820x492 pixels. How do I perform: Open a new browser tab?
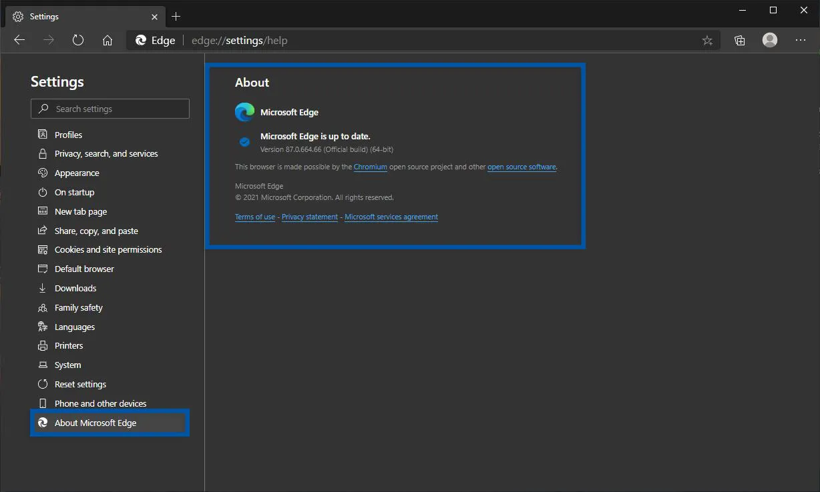[176, 16]
